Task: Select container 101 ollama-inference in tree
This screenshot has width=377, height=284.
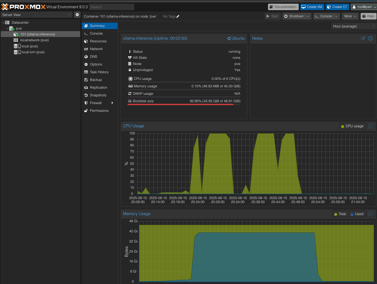Action: (x=40, y=34)
